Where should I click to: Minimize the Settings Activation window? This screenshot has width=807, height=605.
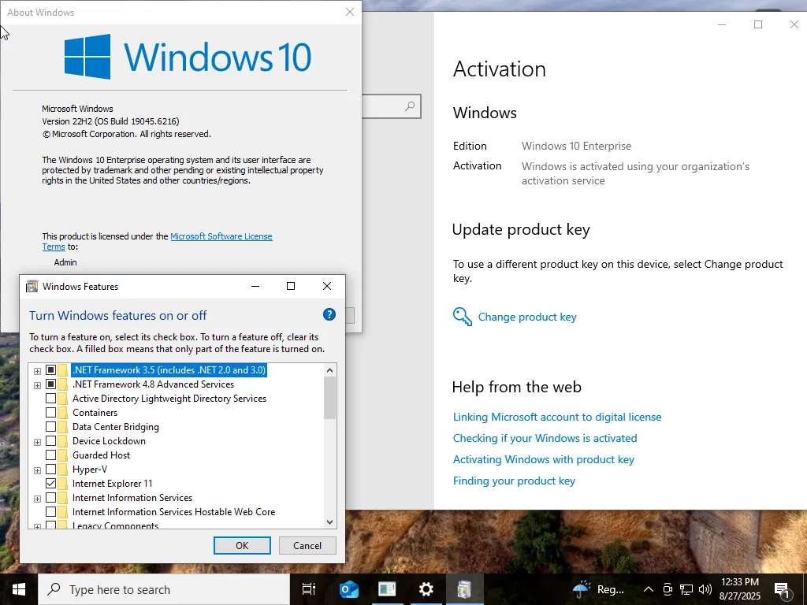point(722,24)
